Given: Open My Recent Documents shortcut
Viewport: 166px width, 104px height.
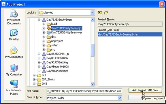Looking at the screenshot, I should coord(14,17).
